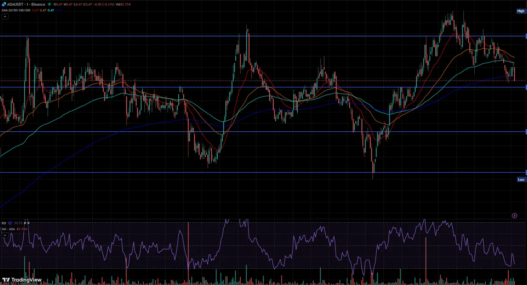
Task: Click the purple circular icon beside RSI
Action: click(x=10, y=223)
